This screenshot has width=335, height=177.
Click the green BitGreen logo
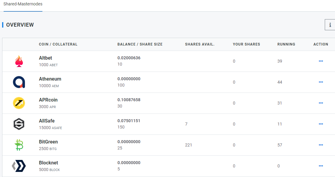[x=19, y=145]
